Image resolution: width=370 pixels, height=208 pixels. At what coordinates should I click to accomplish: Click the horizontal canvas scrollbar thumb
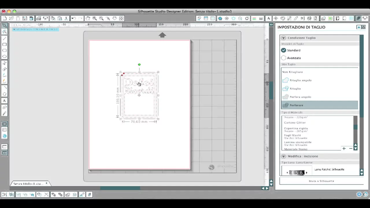(x=120, y=188)
